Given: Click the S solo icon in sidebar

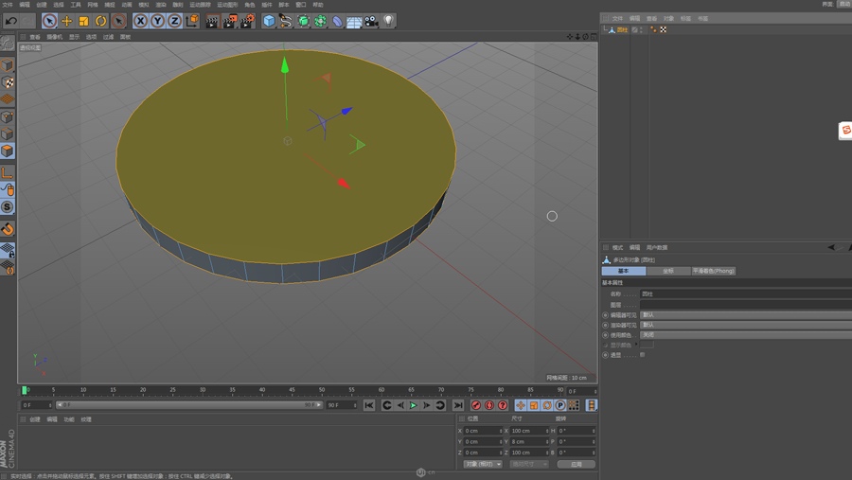Looking at the screenshot, I should (x=7, y=206).
